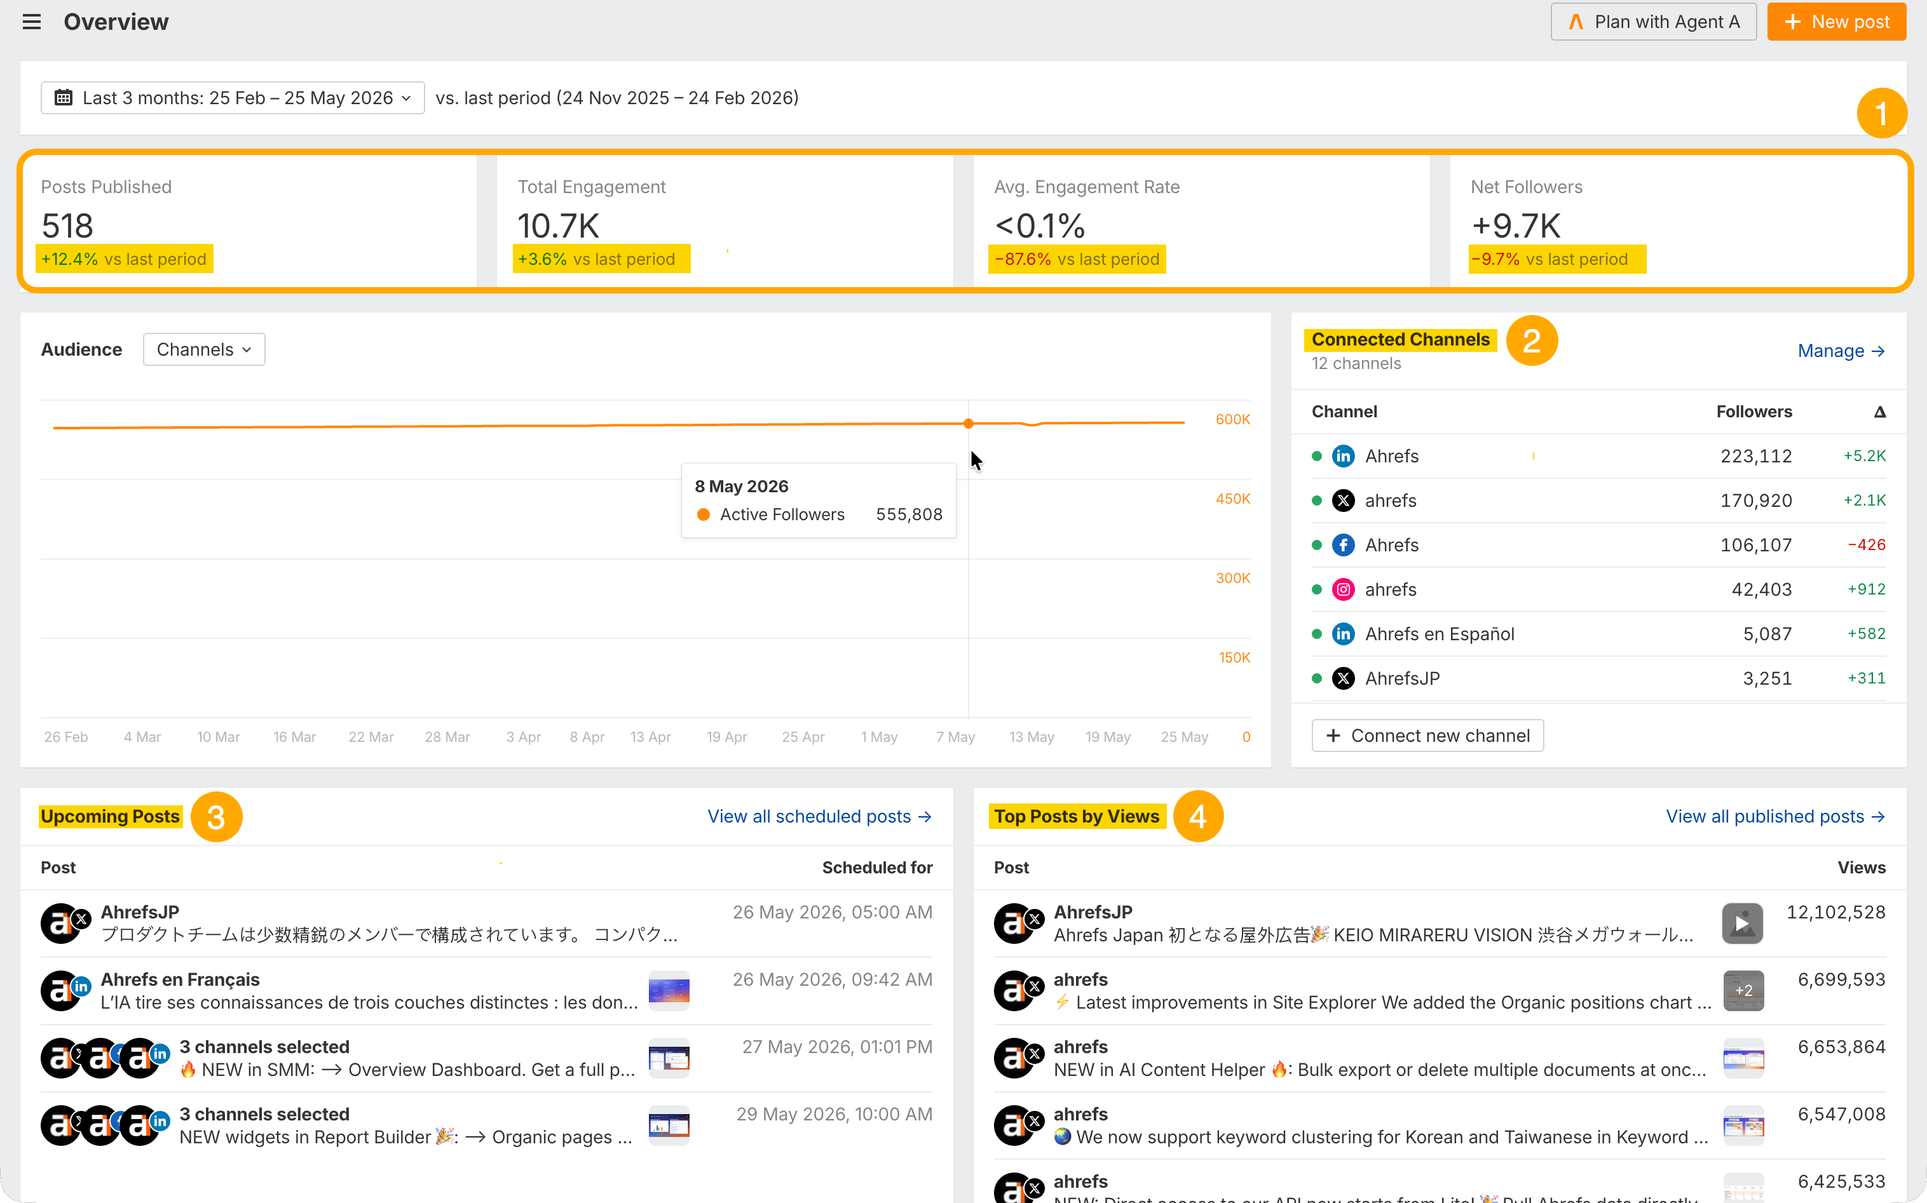
Task: Create a New post
Action: click(x=1836, y=22)
